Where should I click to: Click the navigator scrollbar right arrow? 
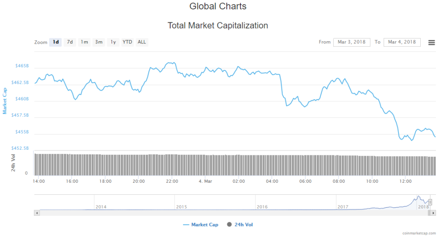click(x=432, y=212)
